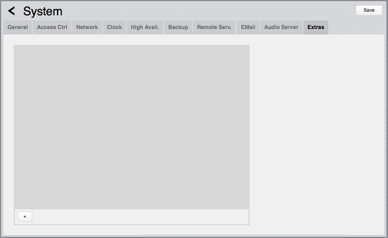This screenshot has height=238, width=388.
Task: Click the active Extras tab
Action: point(316,27)
